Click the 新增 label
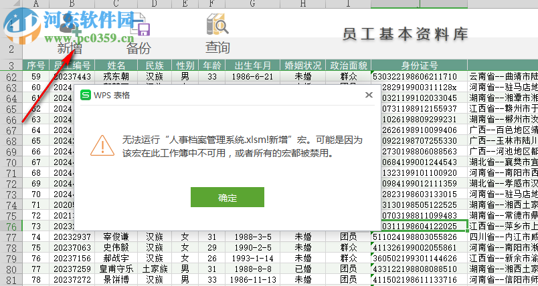This screenshot has height=286, width=538. [70, 48]
